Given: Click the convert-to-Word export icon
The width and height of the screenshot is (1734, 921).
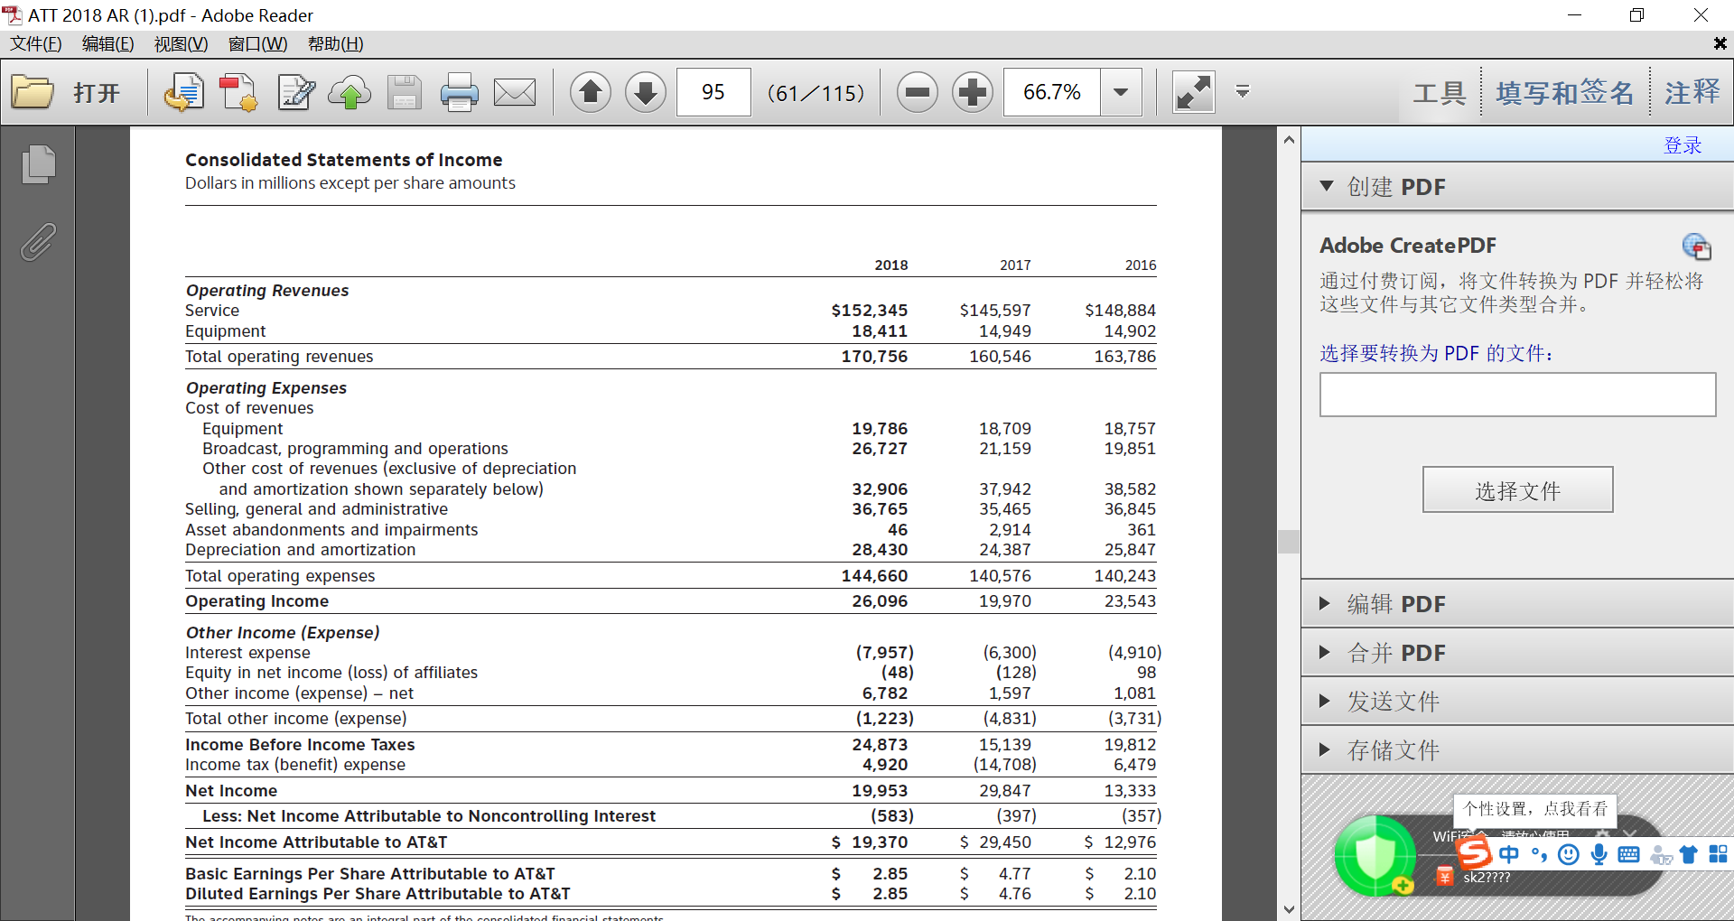Looking at the screenshot, I should pyautogui.click(x=183, y=92).
